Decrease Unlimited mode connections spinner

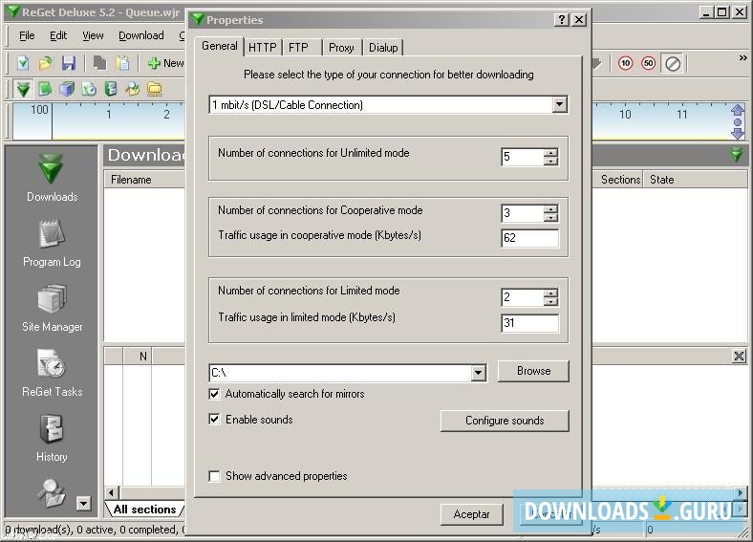pyautogui.click(x=550, y=161)
